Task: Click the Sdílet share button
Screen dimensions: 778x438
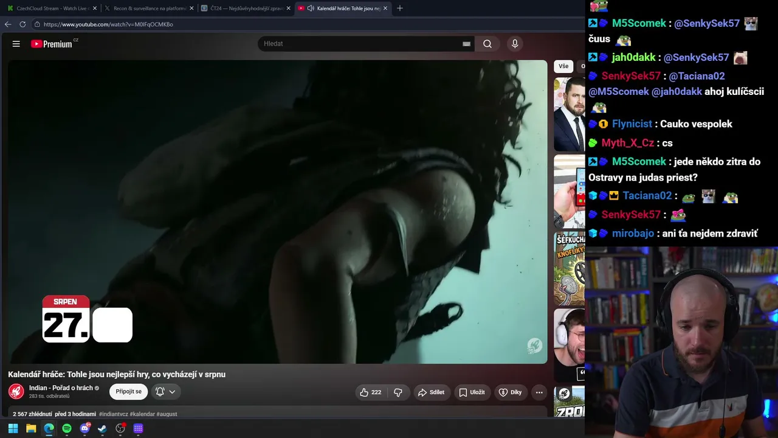Action: [x=432, y=392]
